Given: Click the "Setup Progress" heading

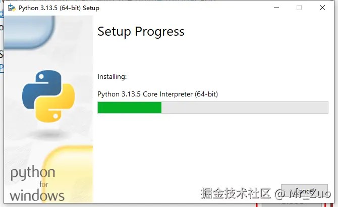Looking at the screenshot, I should tap(141, 32).
